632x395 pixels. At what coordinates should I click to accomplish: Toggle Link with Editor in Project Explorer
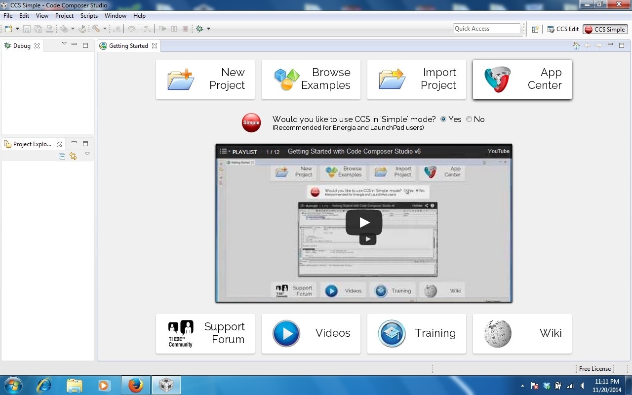[x=74, y=157]
